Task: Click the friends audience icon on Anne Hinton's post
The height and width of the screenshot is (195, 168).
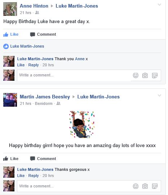Action: coord(37,13)
